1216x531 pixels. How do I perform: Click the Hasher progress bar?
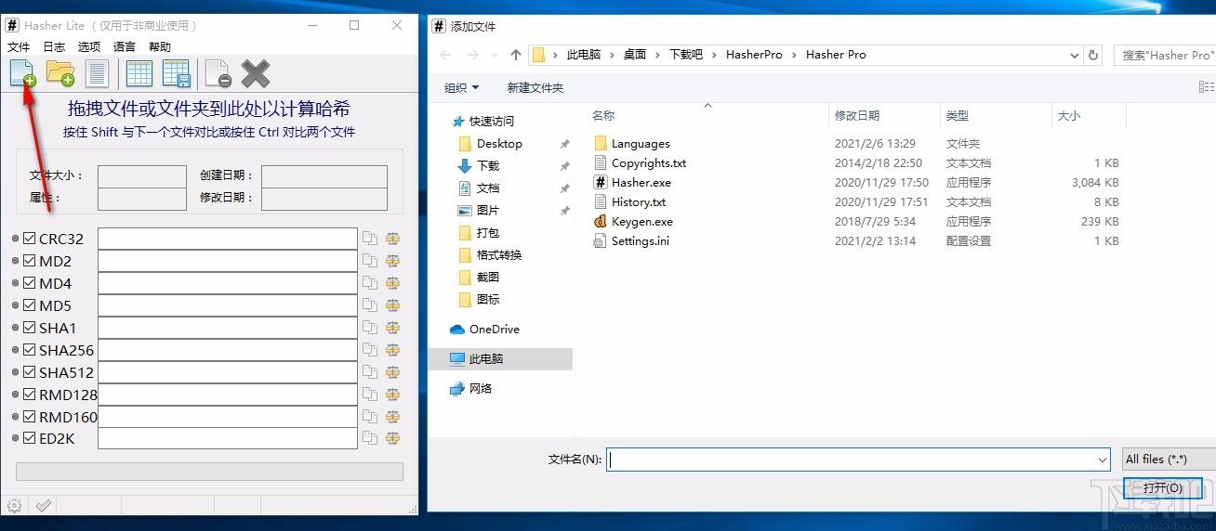coord(209,472)
